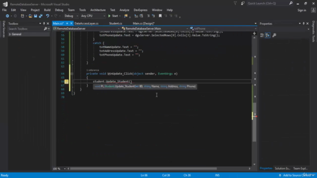Viewport: 317px width, 178px height.
Task: Open file using the folder icon
Action: pyautogui.click(x=30, y=16)
